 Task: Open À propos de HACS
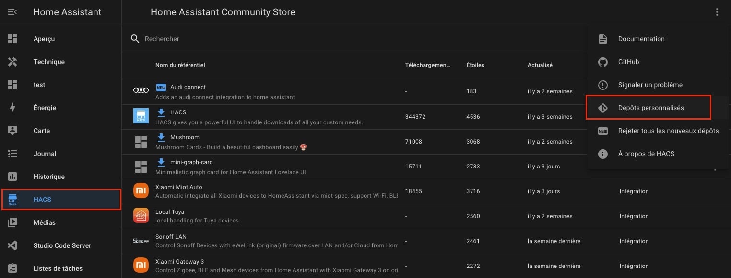(659, 154)
